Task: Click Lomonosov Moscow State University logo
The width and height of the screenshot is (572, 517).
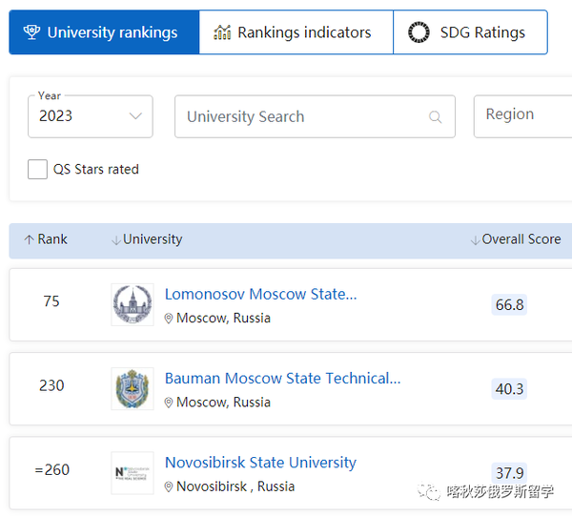Action: coord(132,304)
